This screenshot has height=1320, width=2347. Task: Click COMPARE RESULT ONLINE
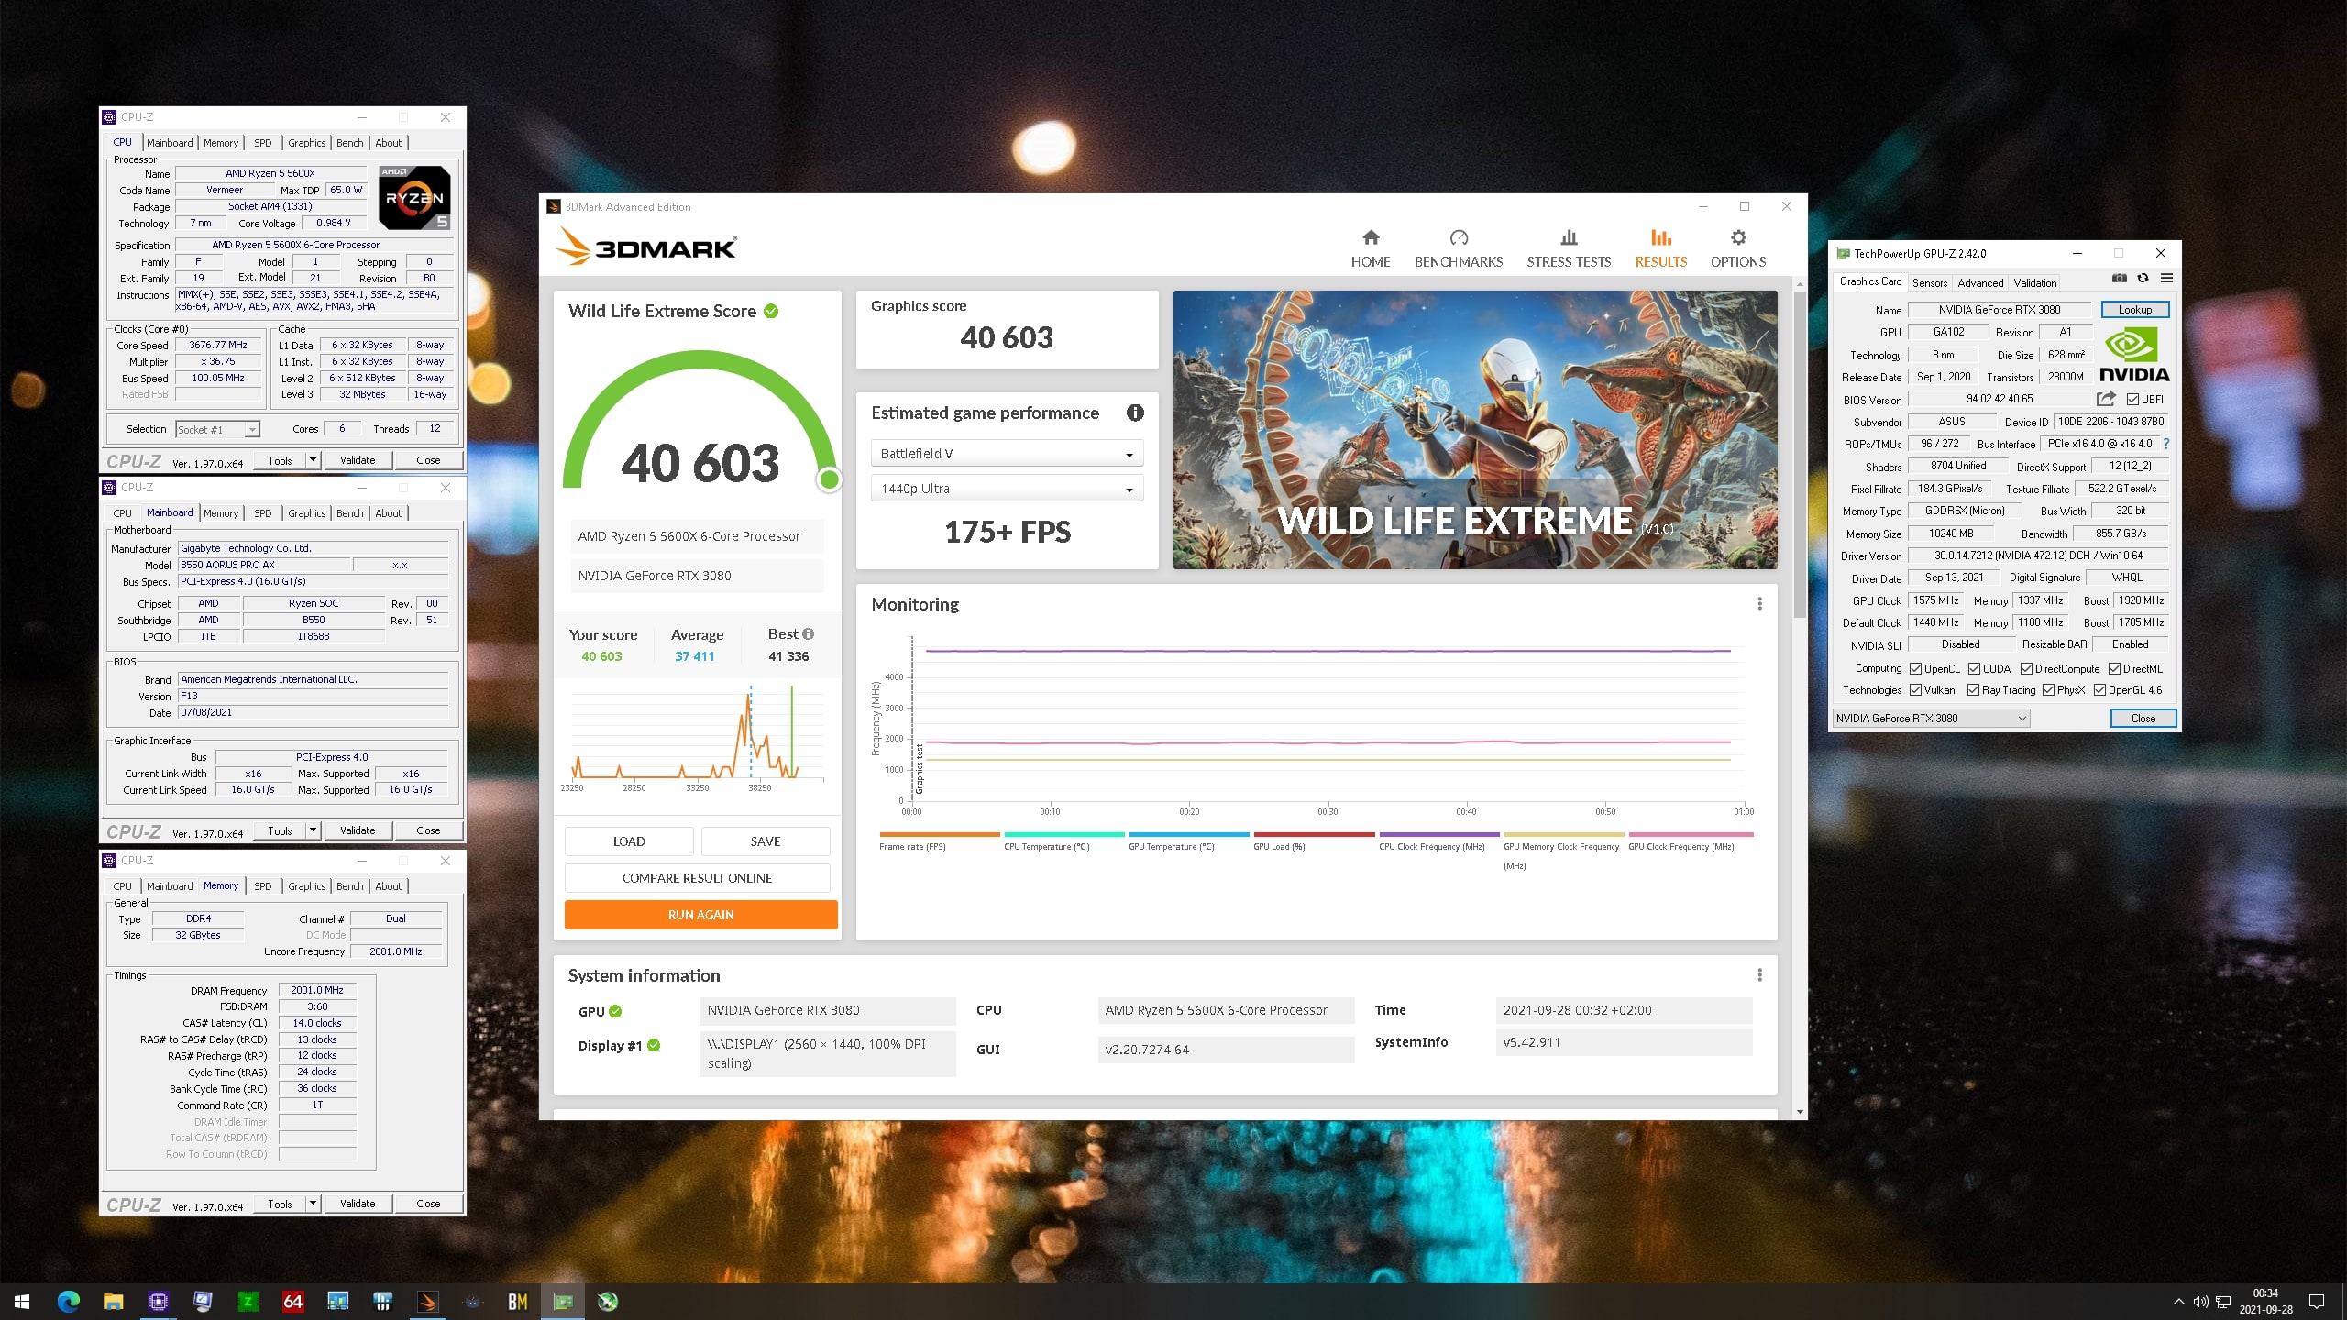click(697, 878)
